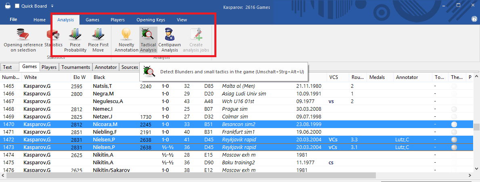The height and width of the screenshot is (182, 480).
Task: Expand the quick access toolbar dropdown arrow
Action: [x=52, y=6]
